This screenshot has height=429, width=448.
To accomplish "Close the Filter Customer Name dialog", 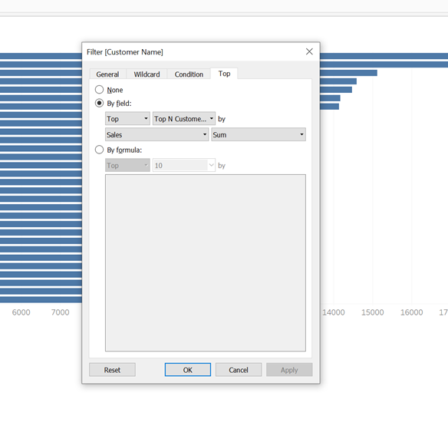I will point(309,51).
